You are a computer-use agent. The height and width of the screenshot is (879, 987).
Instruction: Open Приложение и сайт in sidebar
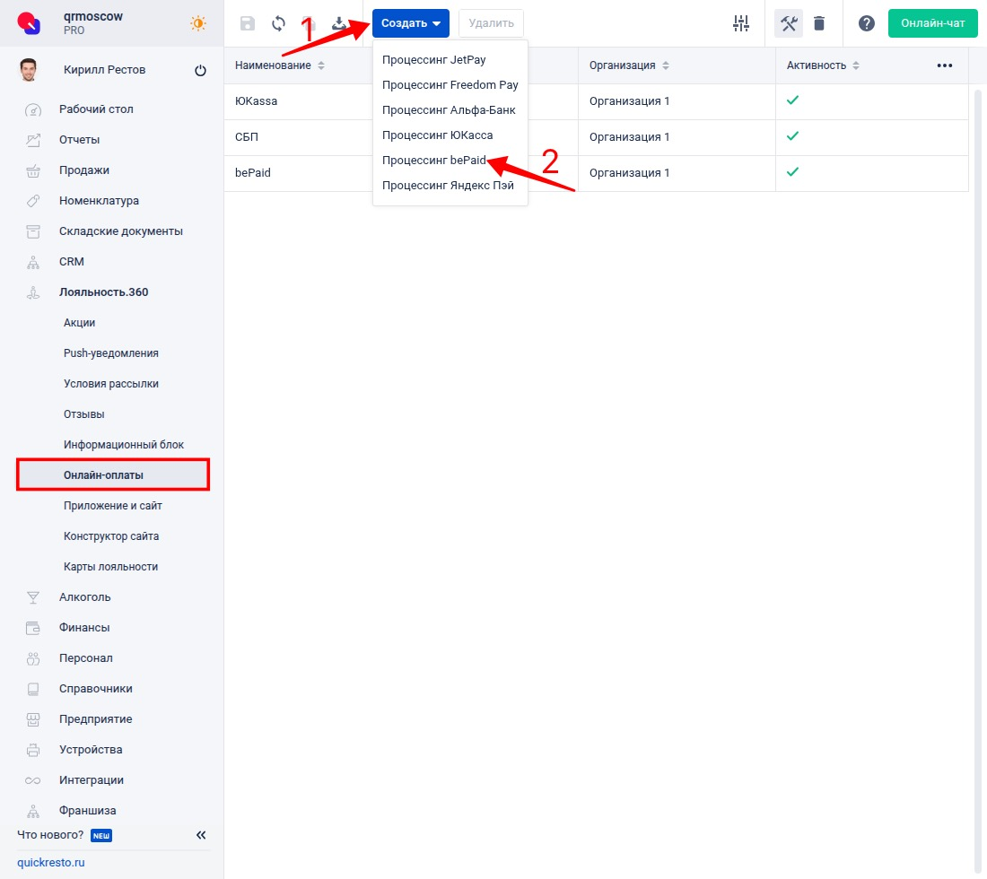point(113,506)
